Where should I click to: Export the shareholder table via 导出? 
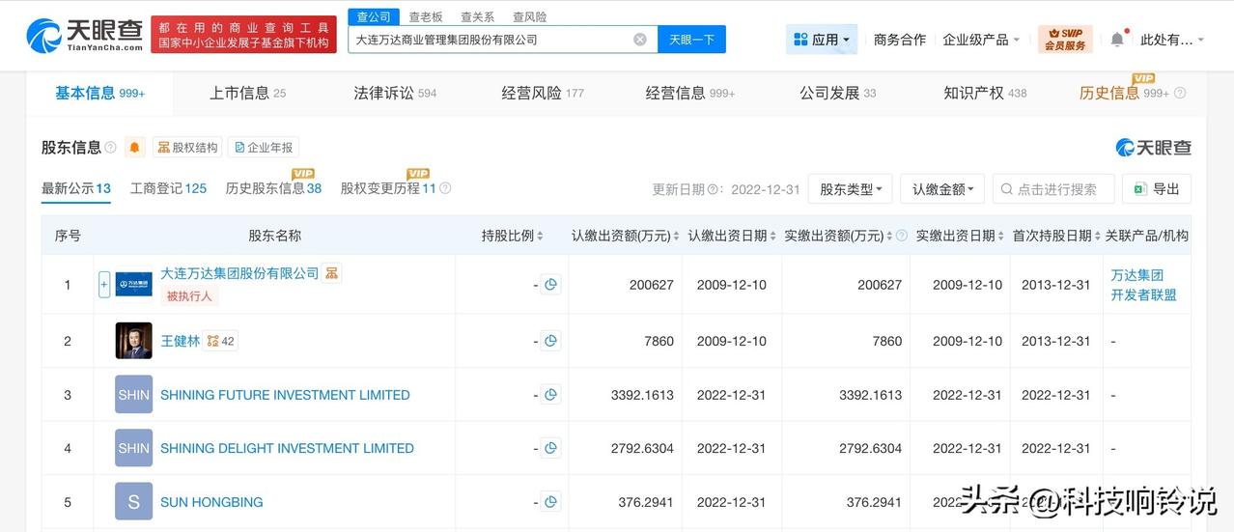(1157, 189)
